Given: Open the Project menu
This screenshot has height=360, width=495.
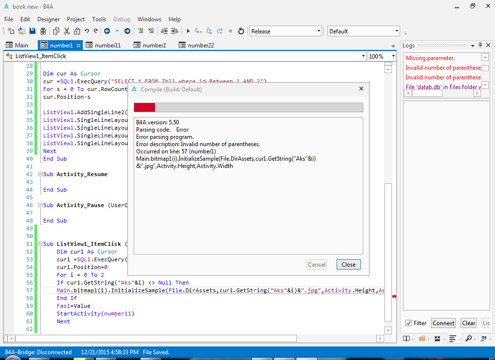Looking at the screenshot, I should [76, 19].
